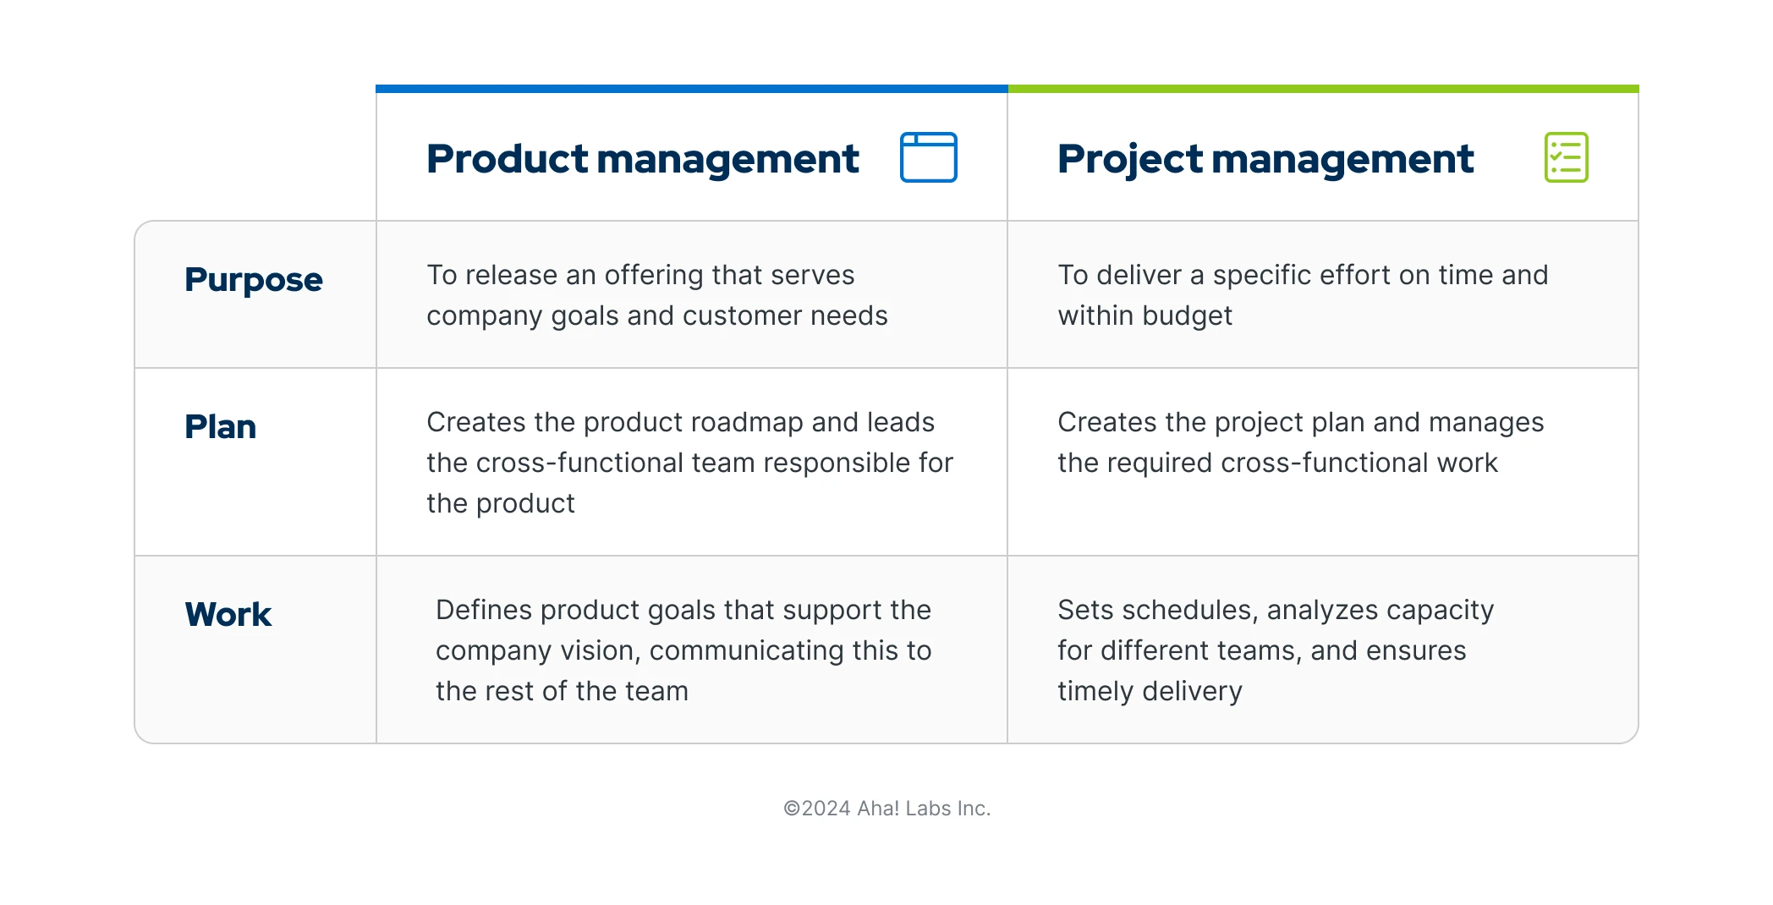Select the Work row label
The image size is (1773, 905).
click(228, 615)
